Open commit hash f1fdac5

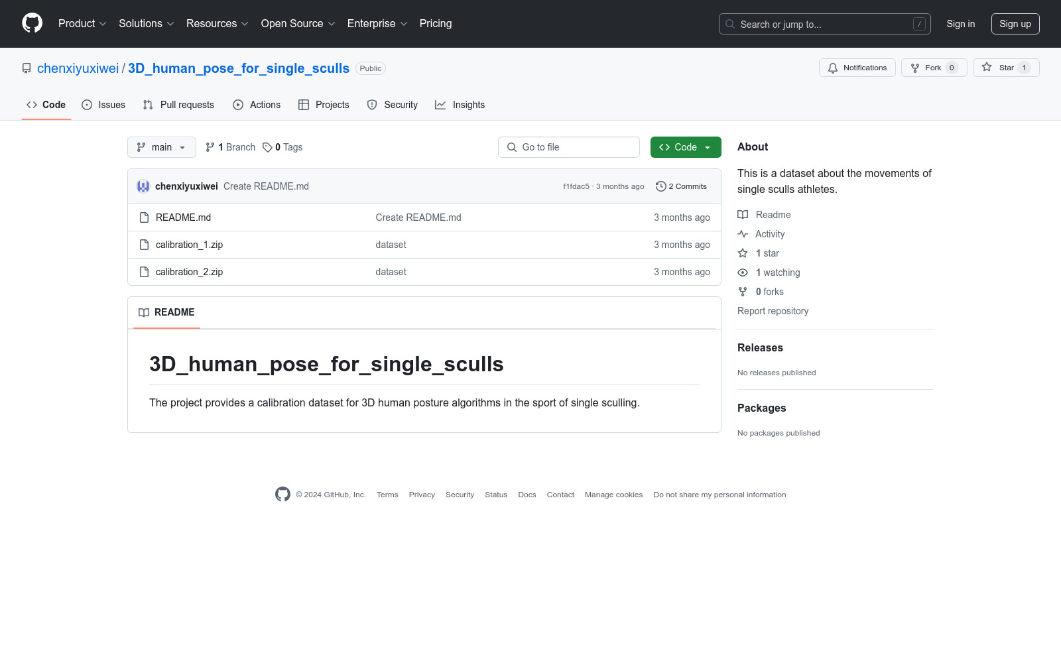tap(576, 186)
